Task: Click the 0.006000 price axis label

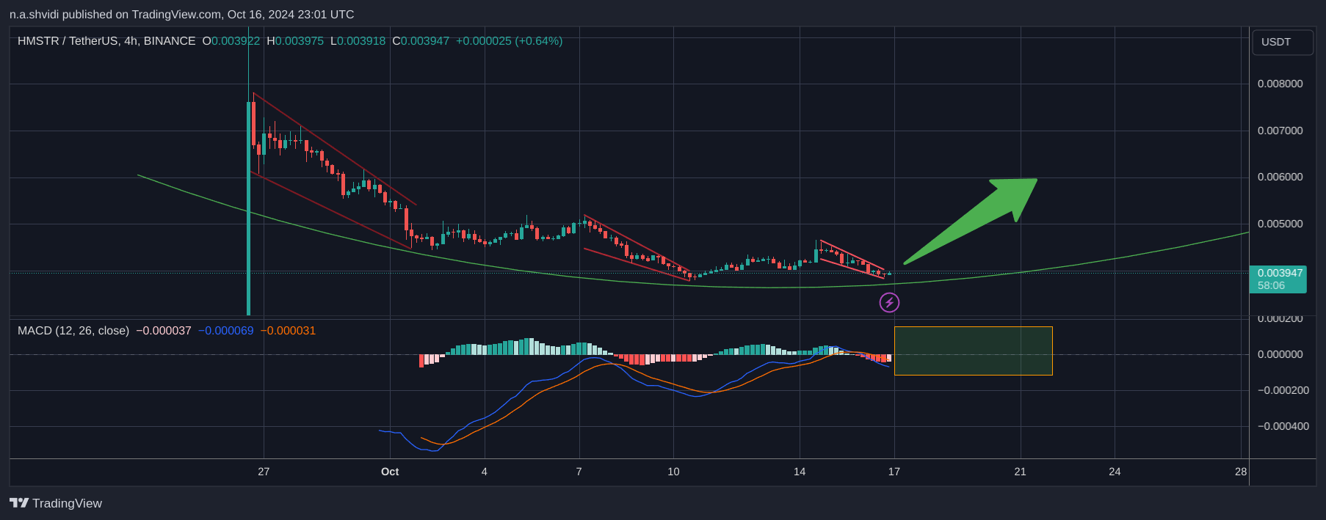Action: click(1280, 177)
